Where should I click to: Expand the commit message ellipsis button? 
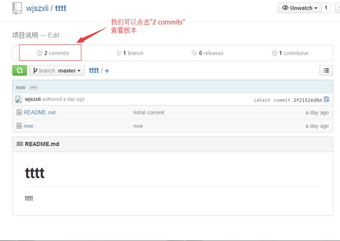point(33,87)
